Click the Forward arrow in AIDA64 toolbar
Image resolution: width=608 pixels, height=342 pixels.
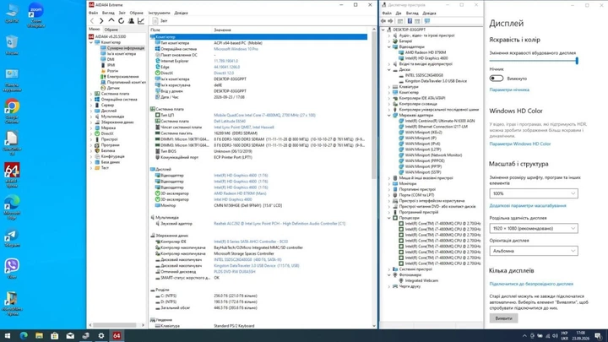(101, 21)
